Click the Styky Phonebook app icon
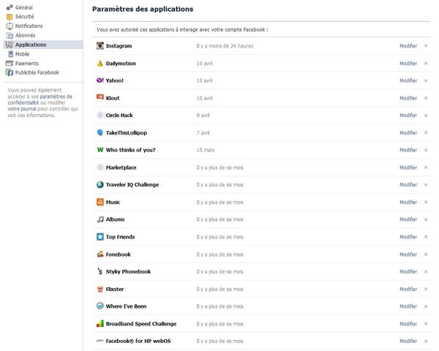 point(100,271)
